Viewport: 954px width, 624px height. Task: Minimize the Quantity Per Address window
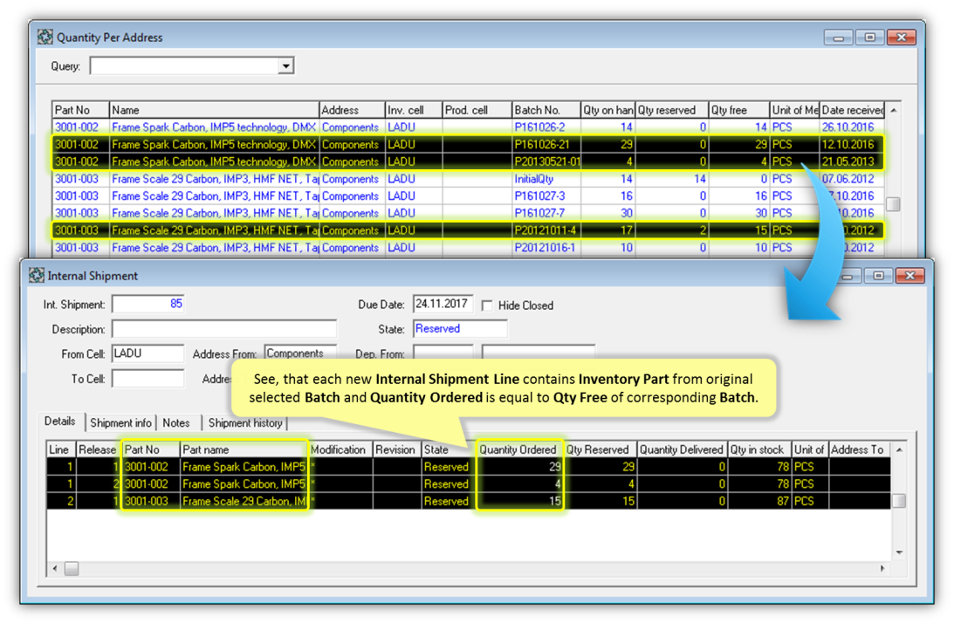pyautogui.click(x=838, y=38)
